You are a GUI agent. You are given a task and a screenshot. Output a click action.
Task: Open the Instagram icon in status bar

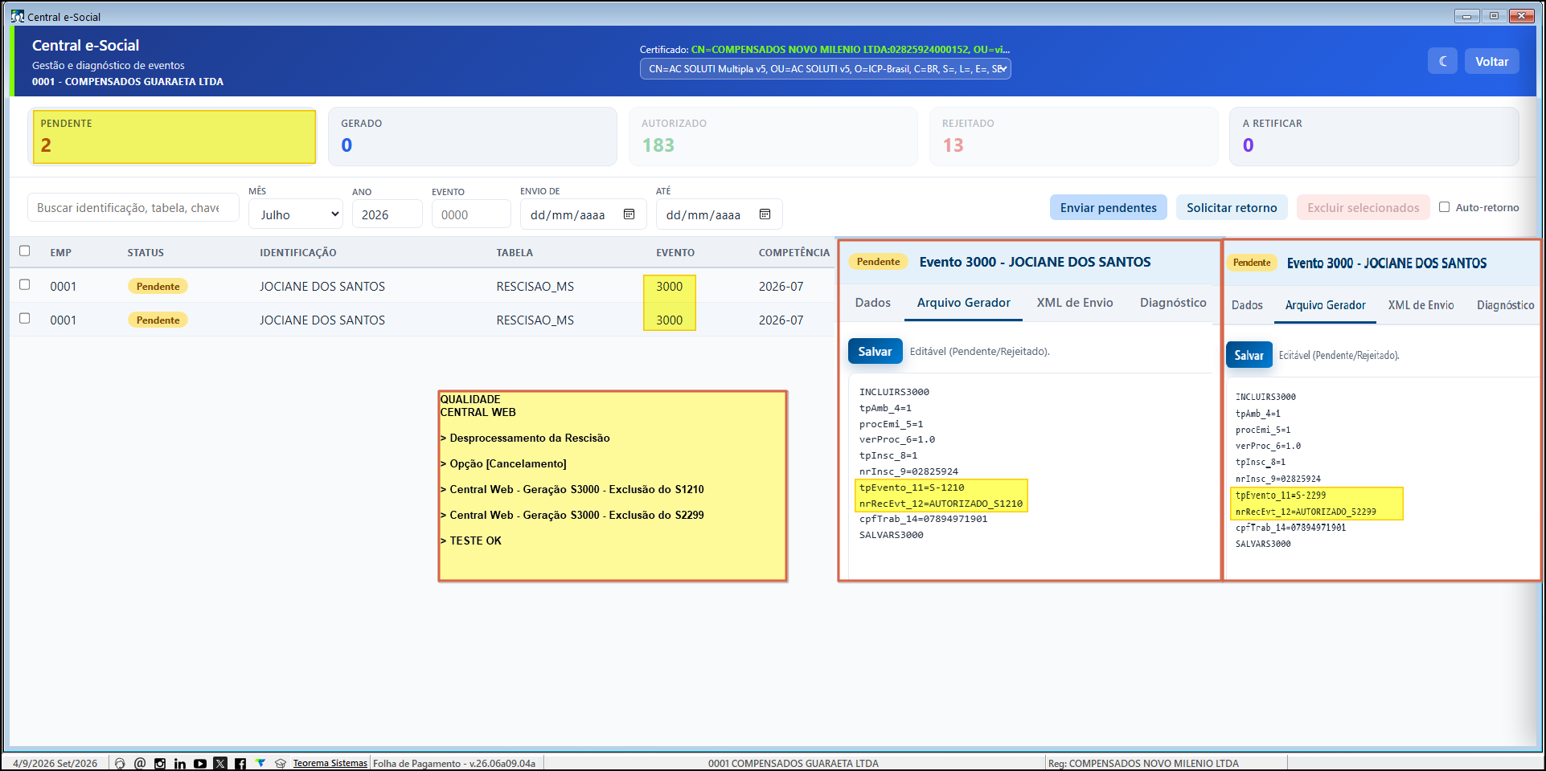coord(160,763)
